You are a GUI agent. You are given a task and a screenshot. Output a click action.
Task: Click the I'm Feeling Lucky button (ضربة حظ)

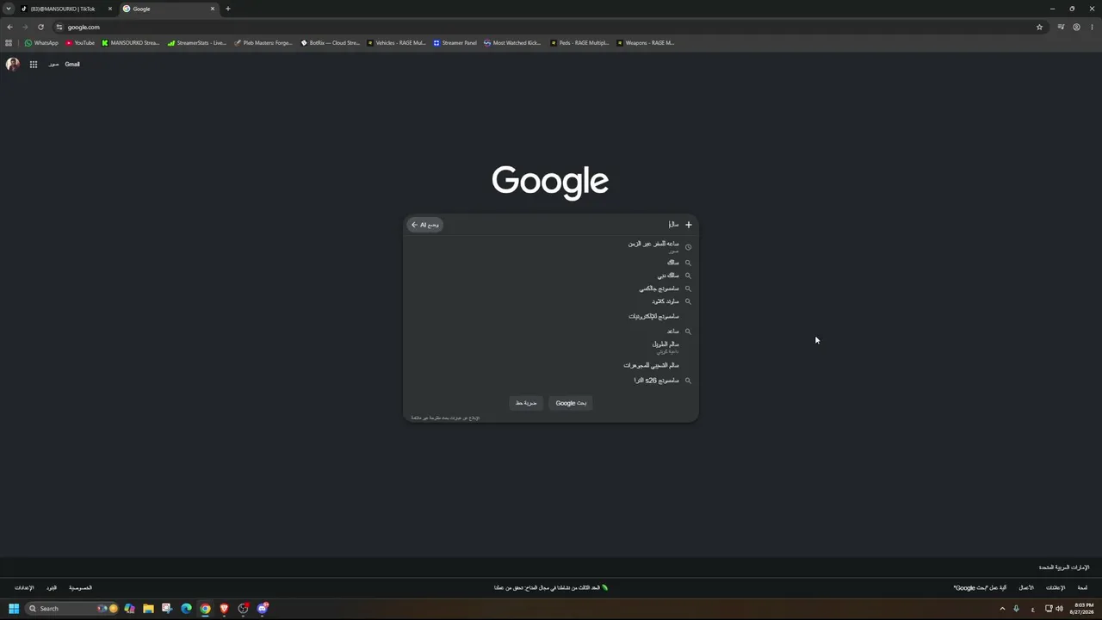click(526, 403)
